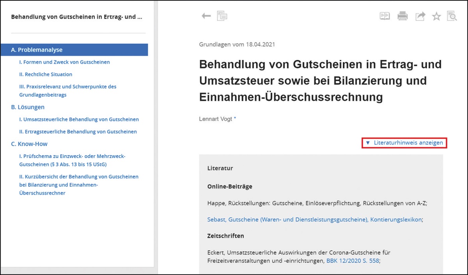Viewport: 468px width, 275px height.
Task: Go to II. Ertragsteuerliche Behandlung von Gutscheinen
Action: 78,132
